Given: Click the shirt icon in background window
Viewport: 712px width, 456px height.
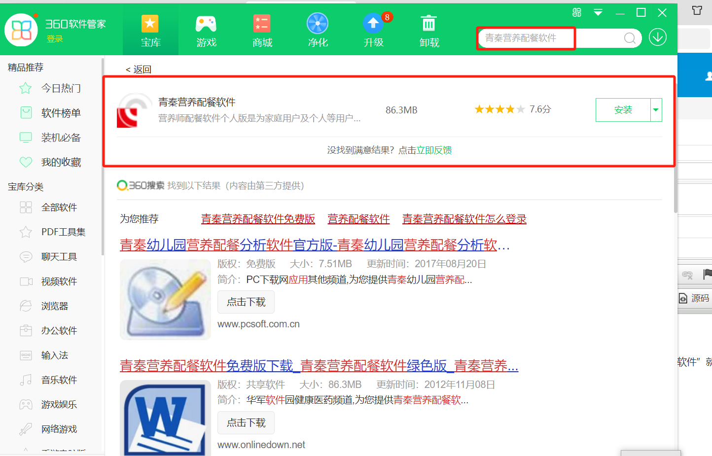Looking at the screenshot, I should pos(697,10).
